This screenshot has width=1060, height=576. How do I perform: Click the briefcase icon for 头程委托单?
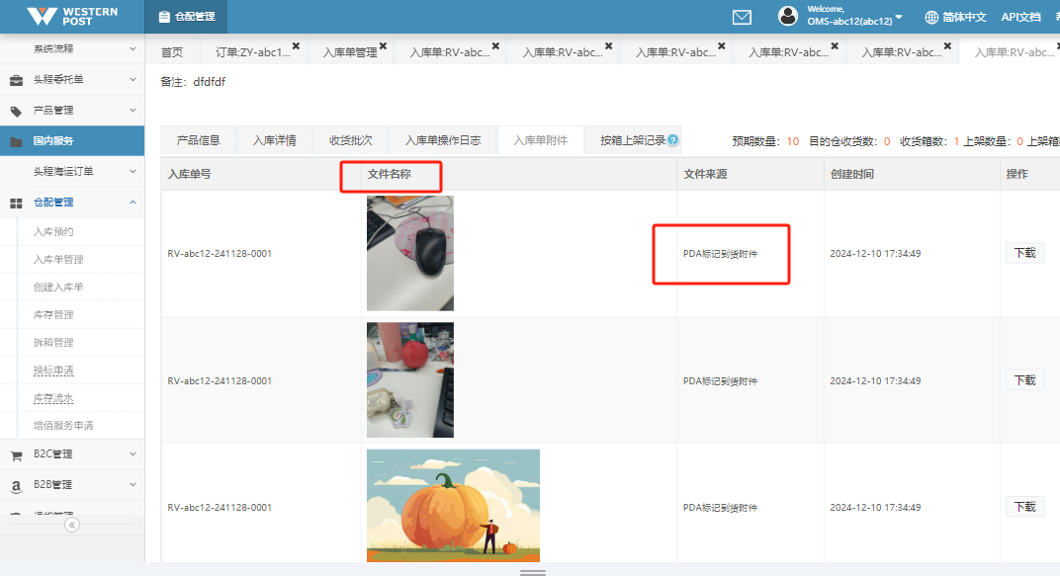pos(16,80)
